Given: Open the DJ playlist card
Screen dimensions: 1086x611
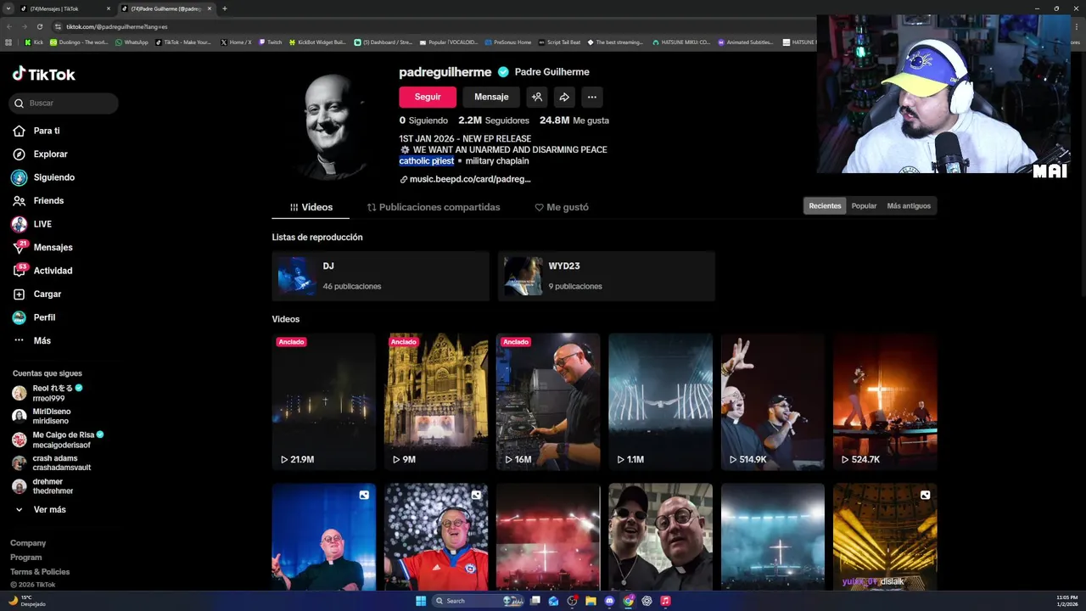Looking at the screenshot, I should (x=380, y=276).
